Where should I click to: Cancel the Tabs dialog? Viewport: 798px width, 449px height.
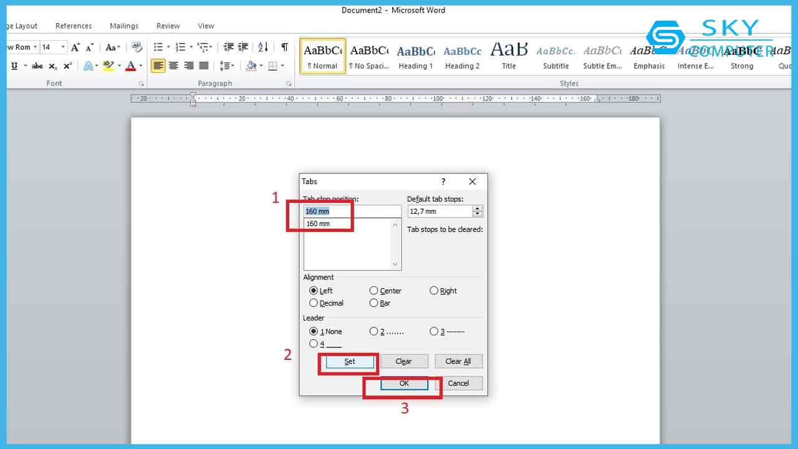458,384
